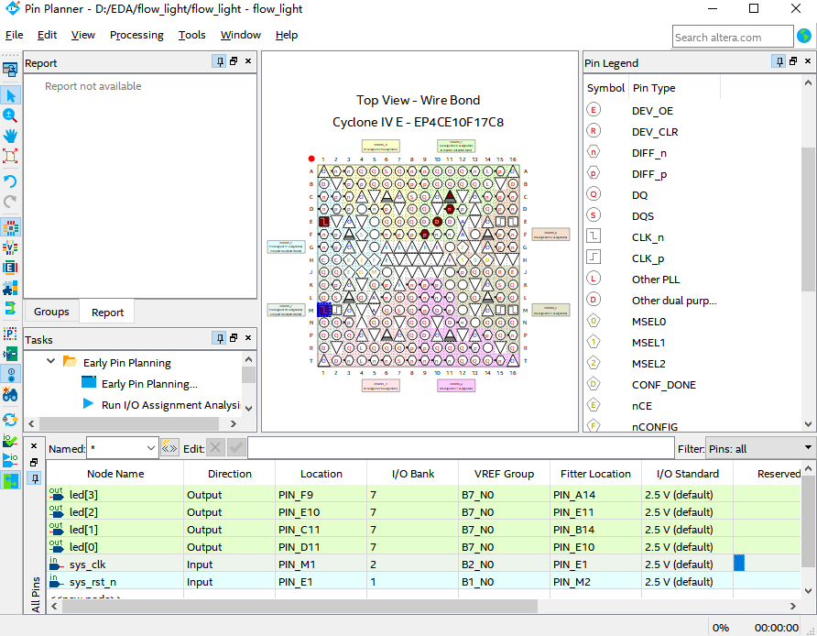The height and width of the screenshot is (636, 817).
Task: Open the View menu
Action: point(83,35)
